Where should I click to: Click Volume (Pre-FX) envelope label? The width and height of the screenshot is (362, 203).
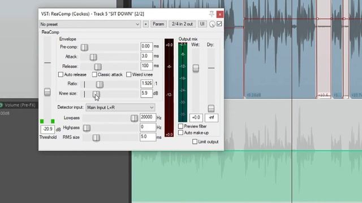coord(20,105)
